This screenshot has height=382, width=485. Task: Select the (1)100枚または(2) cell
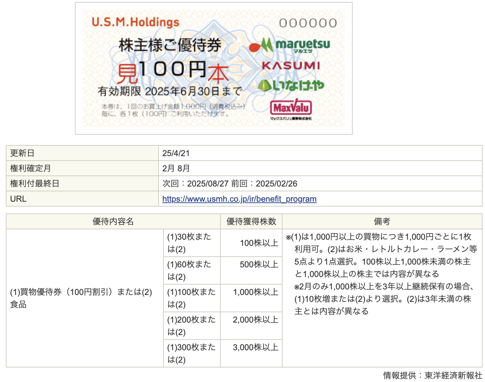click(192, 298)
